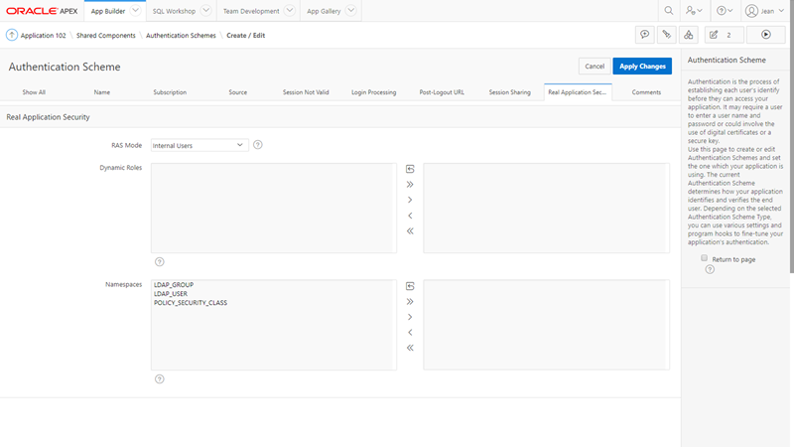Switch to the Comments tab
This screenshot has width=794, height=447.
pos(646,92)
